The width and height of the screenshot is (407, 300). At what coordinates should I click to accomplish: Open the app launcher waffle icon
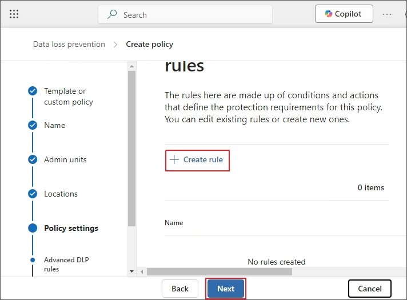coord(14,14)
